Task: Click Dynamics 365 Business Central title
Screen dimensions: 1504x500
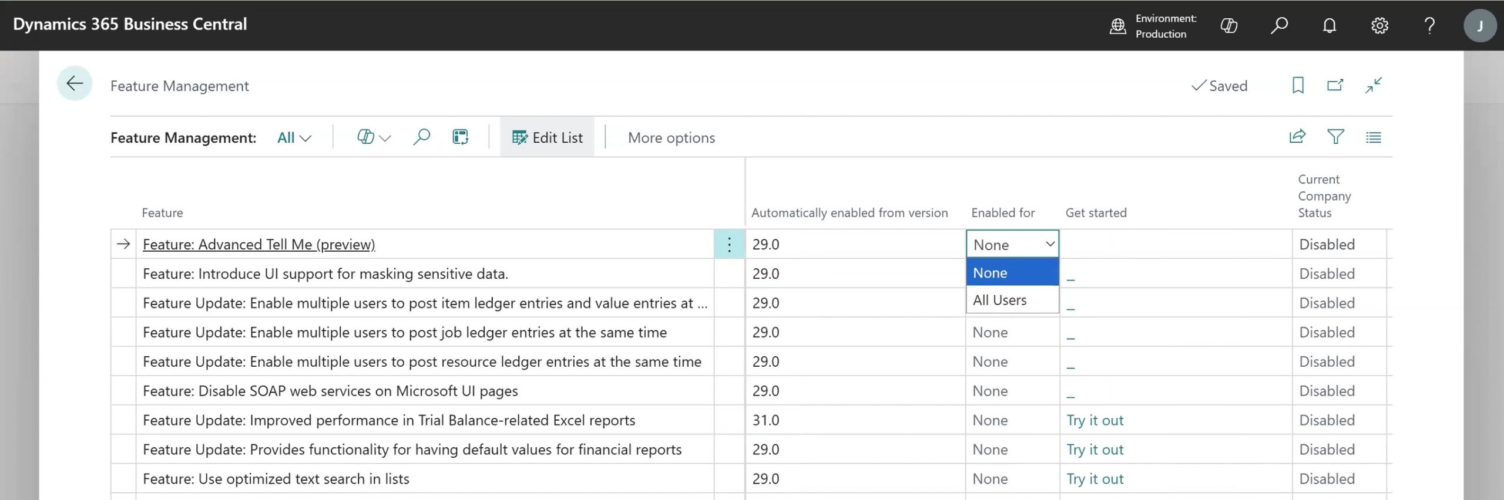Action: tap(130, 24)
